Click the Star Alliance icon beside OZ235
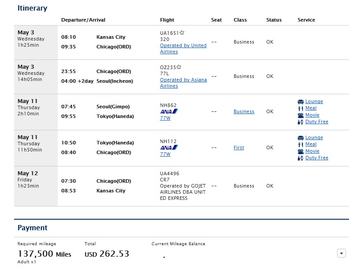 click(179, 67)
